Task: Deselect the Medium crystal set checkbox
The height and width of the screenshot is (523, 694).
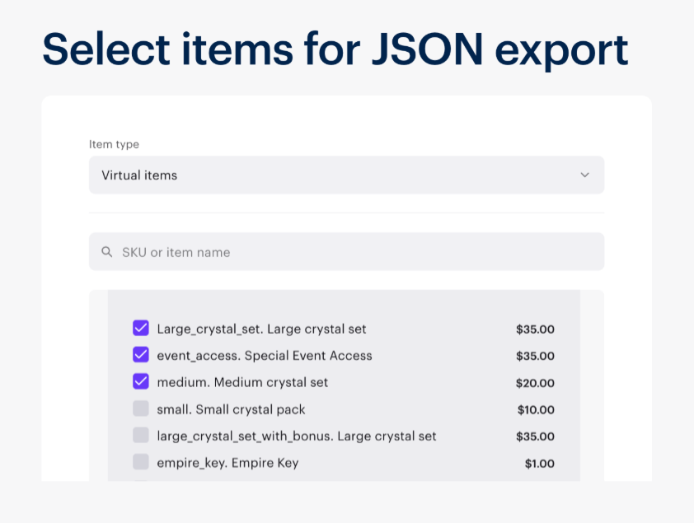Action: [x=141, y=382]
